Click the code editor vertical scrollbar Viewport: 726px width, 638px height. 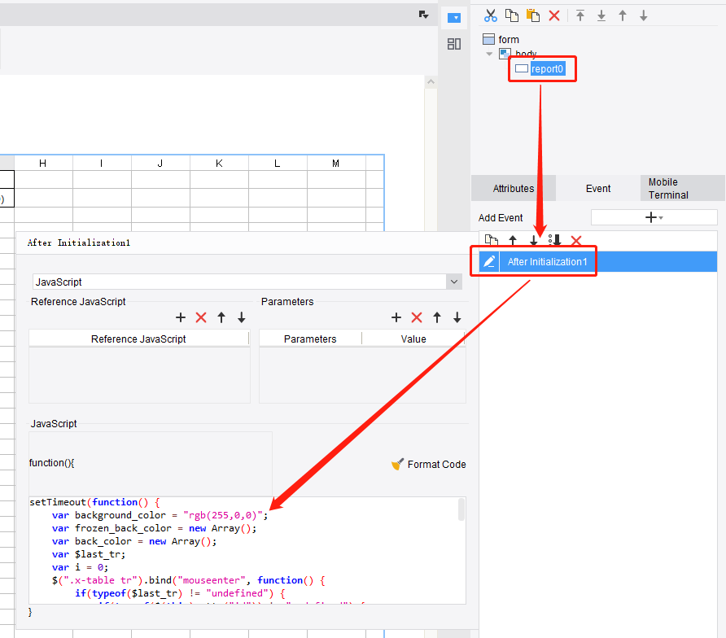point(461,511)
